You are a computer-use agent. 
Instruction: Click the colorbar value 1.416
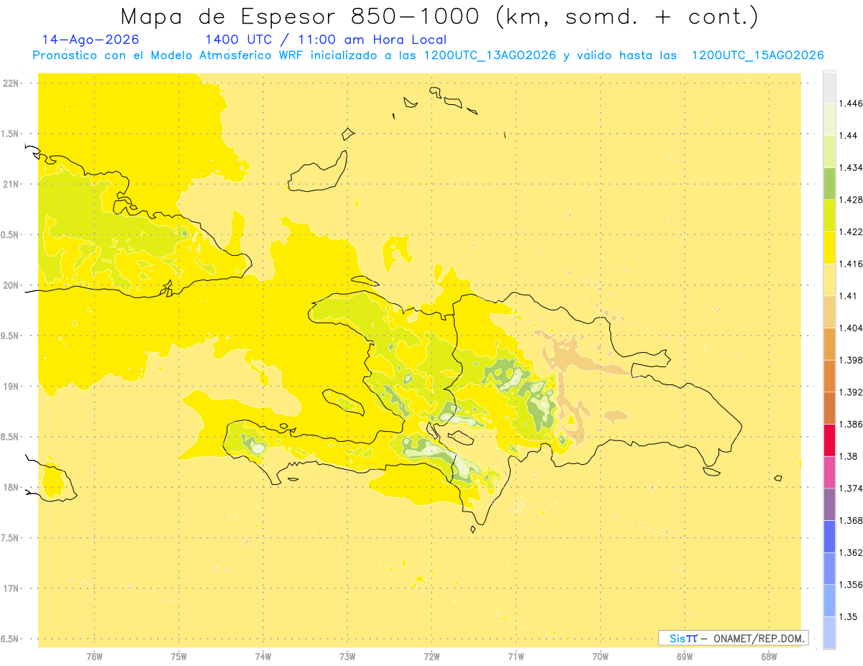[x=851, y=264]
